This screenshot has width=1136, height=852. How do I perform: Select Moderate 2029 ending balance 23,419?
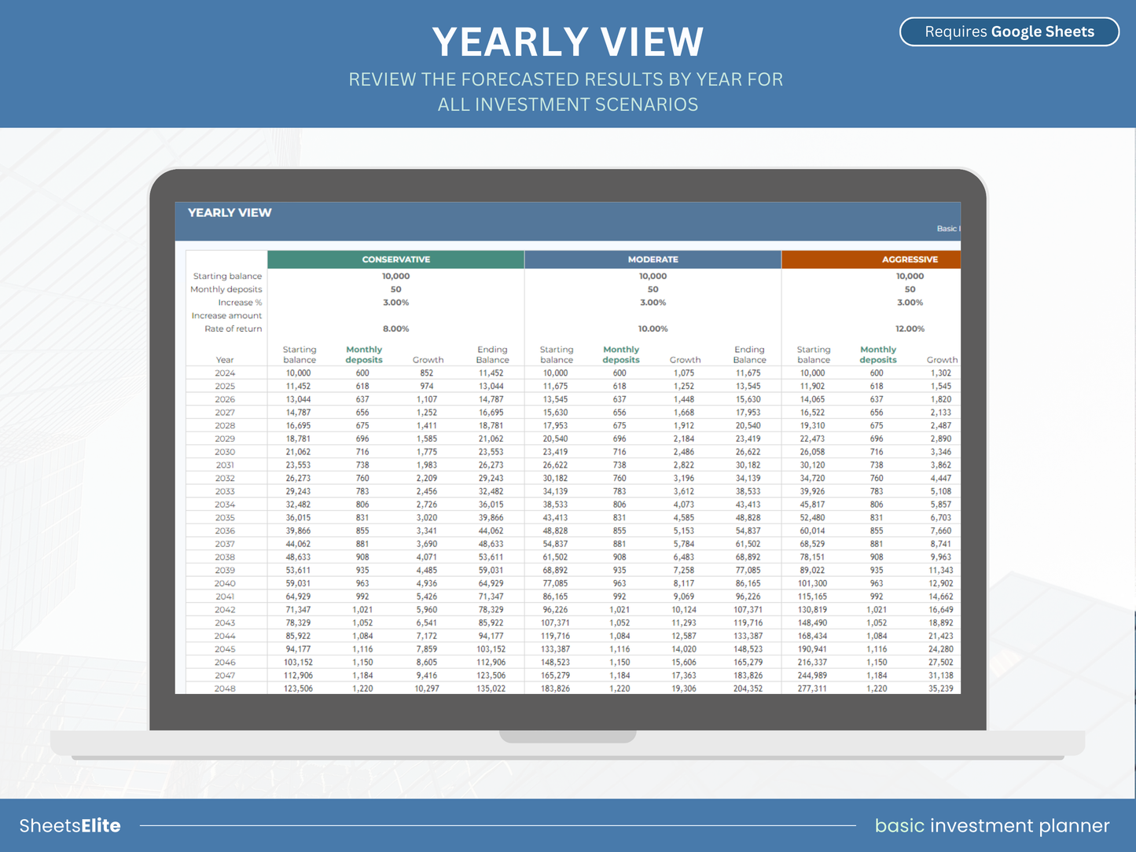748,439
